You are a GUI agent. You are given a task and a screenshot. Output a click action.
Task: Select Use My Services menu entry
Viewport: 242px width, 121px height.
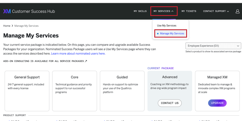(x=167, y=26)
